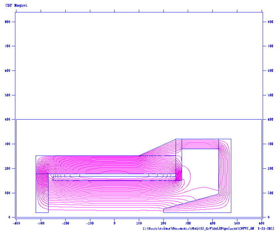The width and height of the screenshot is (278, 231).
Task: Click the '-100' label on the horizontal axis
Action: (x=90, y=223)
